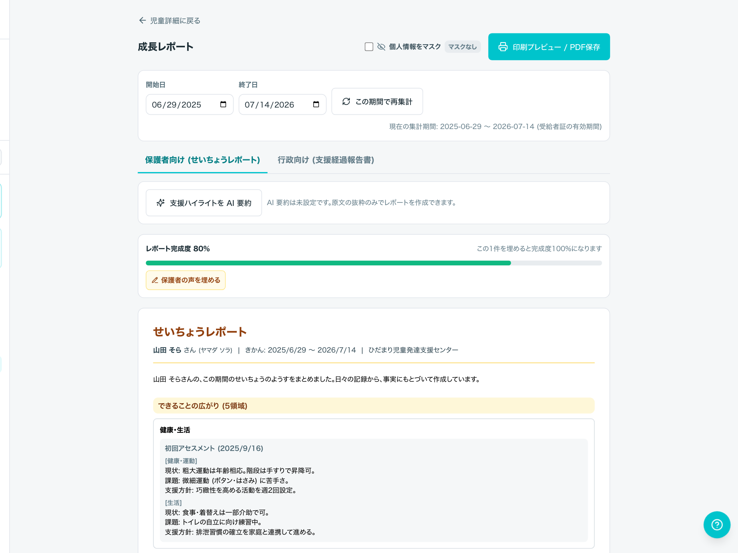Open 印刷プレビュー / PDF保存
738x553 pixels.
[549, 47]
